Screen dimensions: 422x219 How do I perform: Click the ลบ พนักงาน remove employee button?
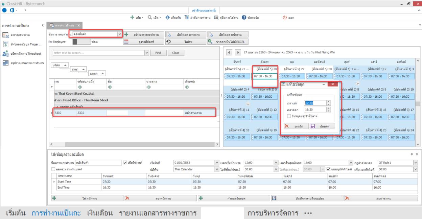tap(160, 198)
